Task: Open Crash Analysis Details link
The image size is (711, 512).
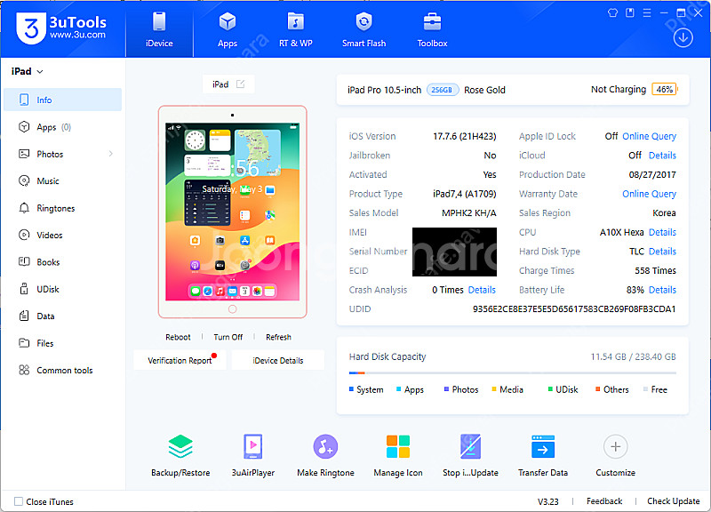Action: point(482,290)
